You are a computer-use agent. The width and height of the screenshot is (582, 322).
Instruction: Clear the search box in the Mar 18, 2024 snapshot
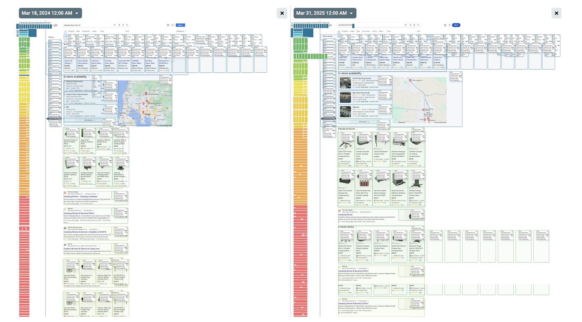click(114, 25)
